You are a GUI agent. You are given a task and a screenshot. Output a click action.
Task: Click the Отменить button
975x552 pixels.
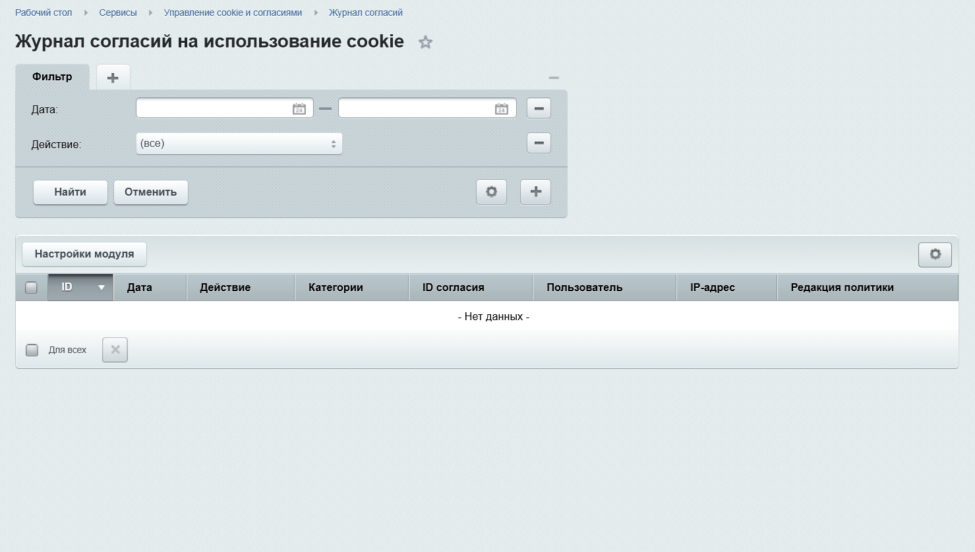(x=151, y=192)
